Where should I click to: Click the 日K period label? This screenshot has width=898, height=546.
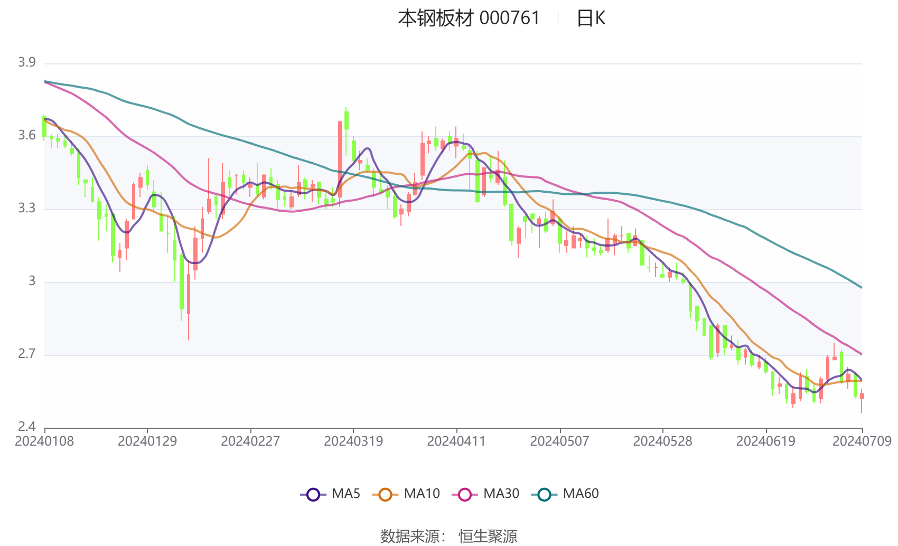[x=591, y=18]
